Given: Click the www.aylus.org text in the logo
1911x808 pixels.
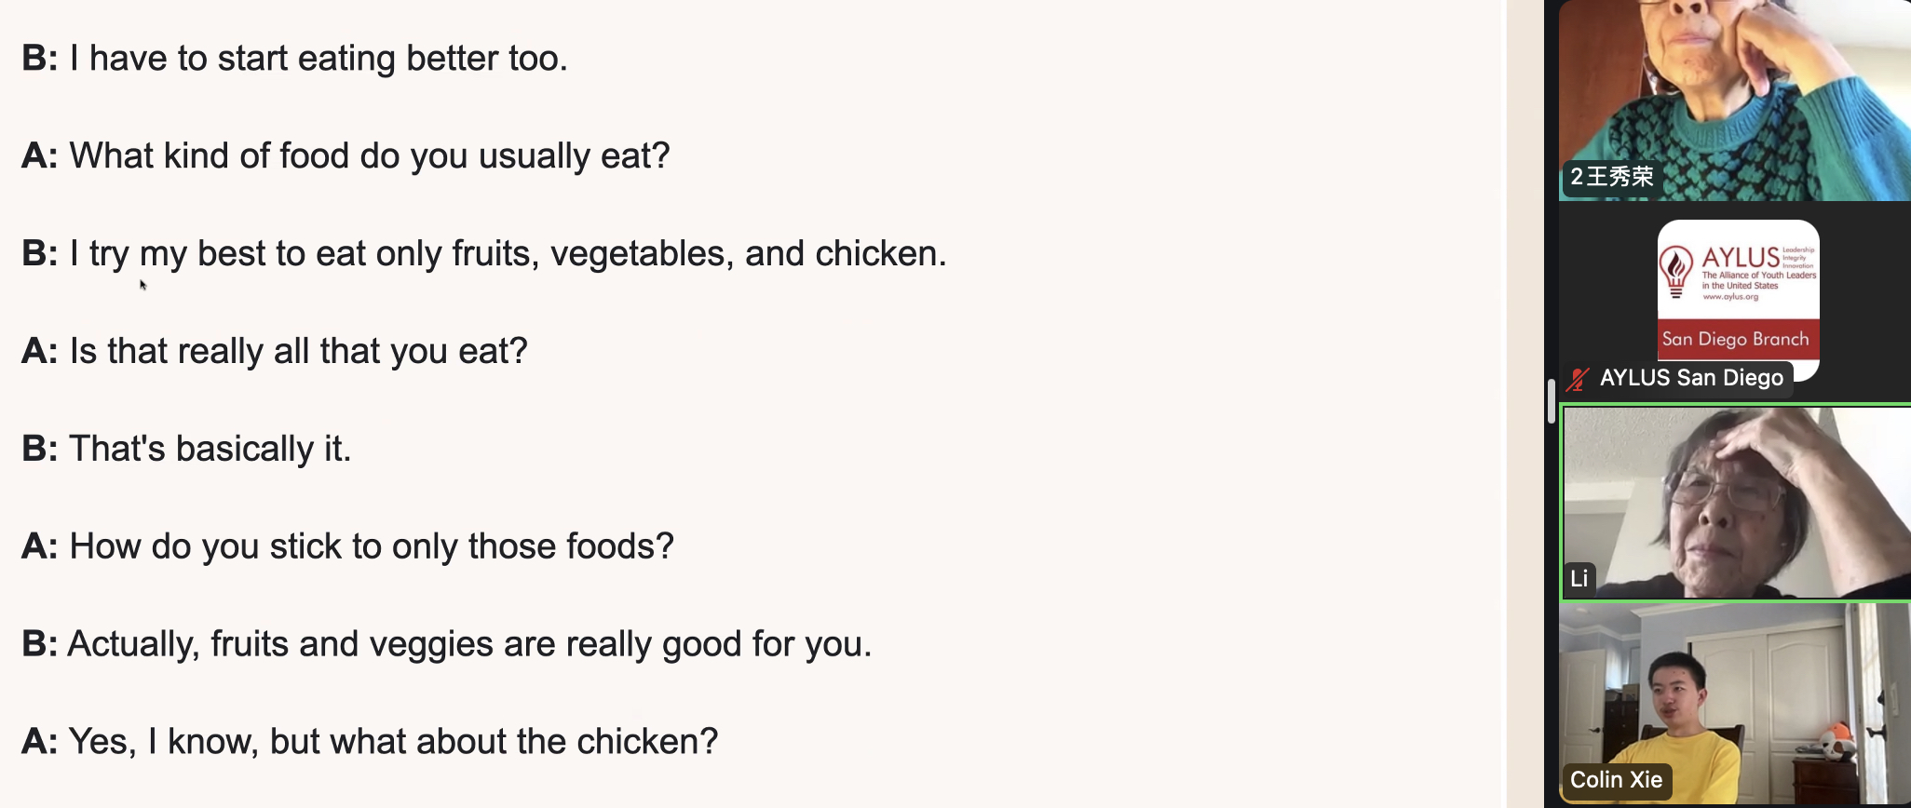Looking at the screenshot, I should coord(1731,297).
